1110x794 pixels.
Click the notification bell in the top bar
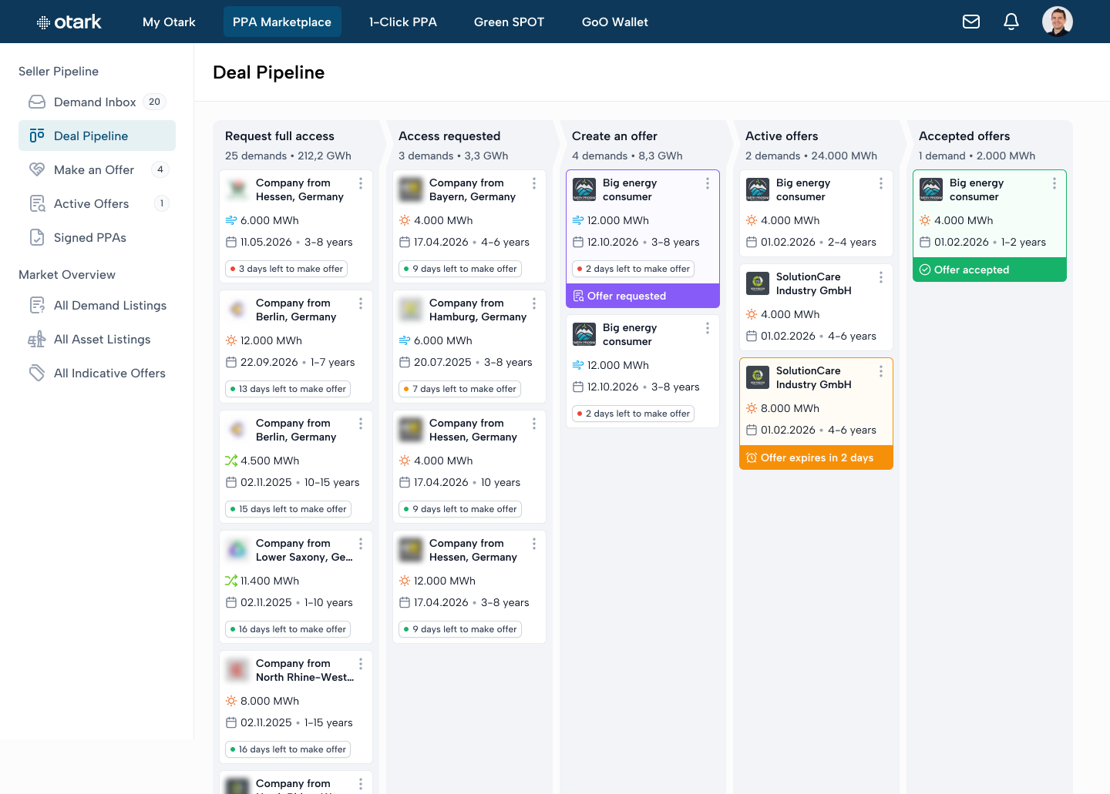1011,22
